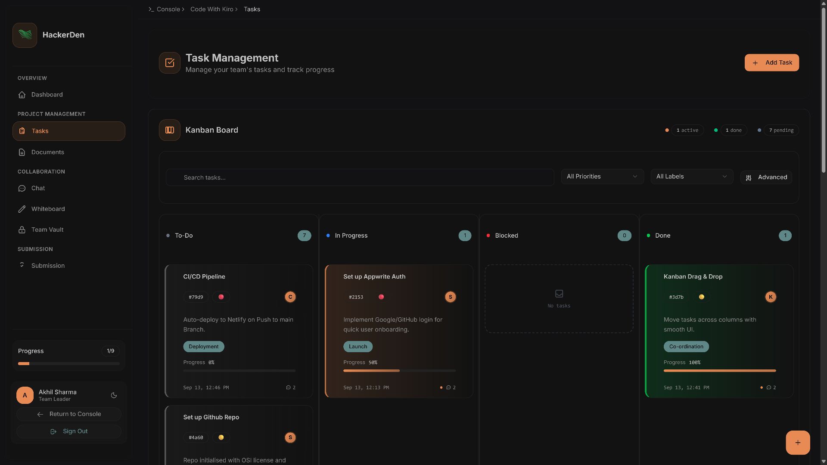Go to Dashboard in the sidebar

coord(47,95)
